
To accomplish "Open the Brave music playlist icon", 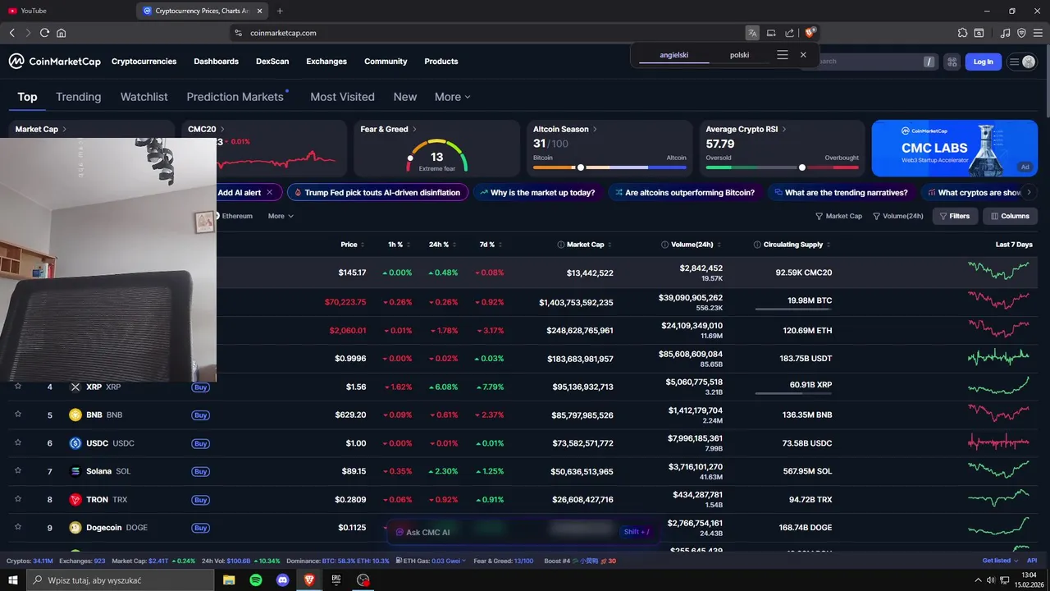I will click(x=1006, y=33).
